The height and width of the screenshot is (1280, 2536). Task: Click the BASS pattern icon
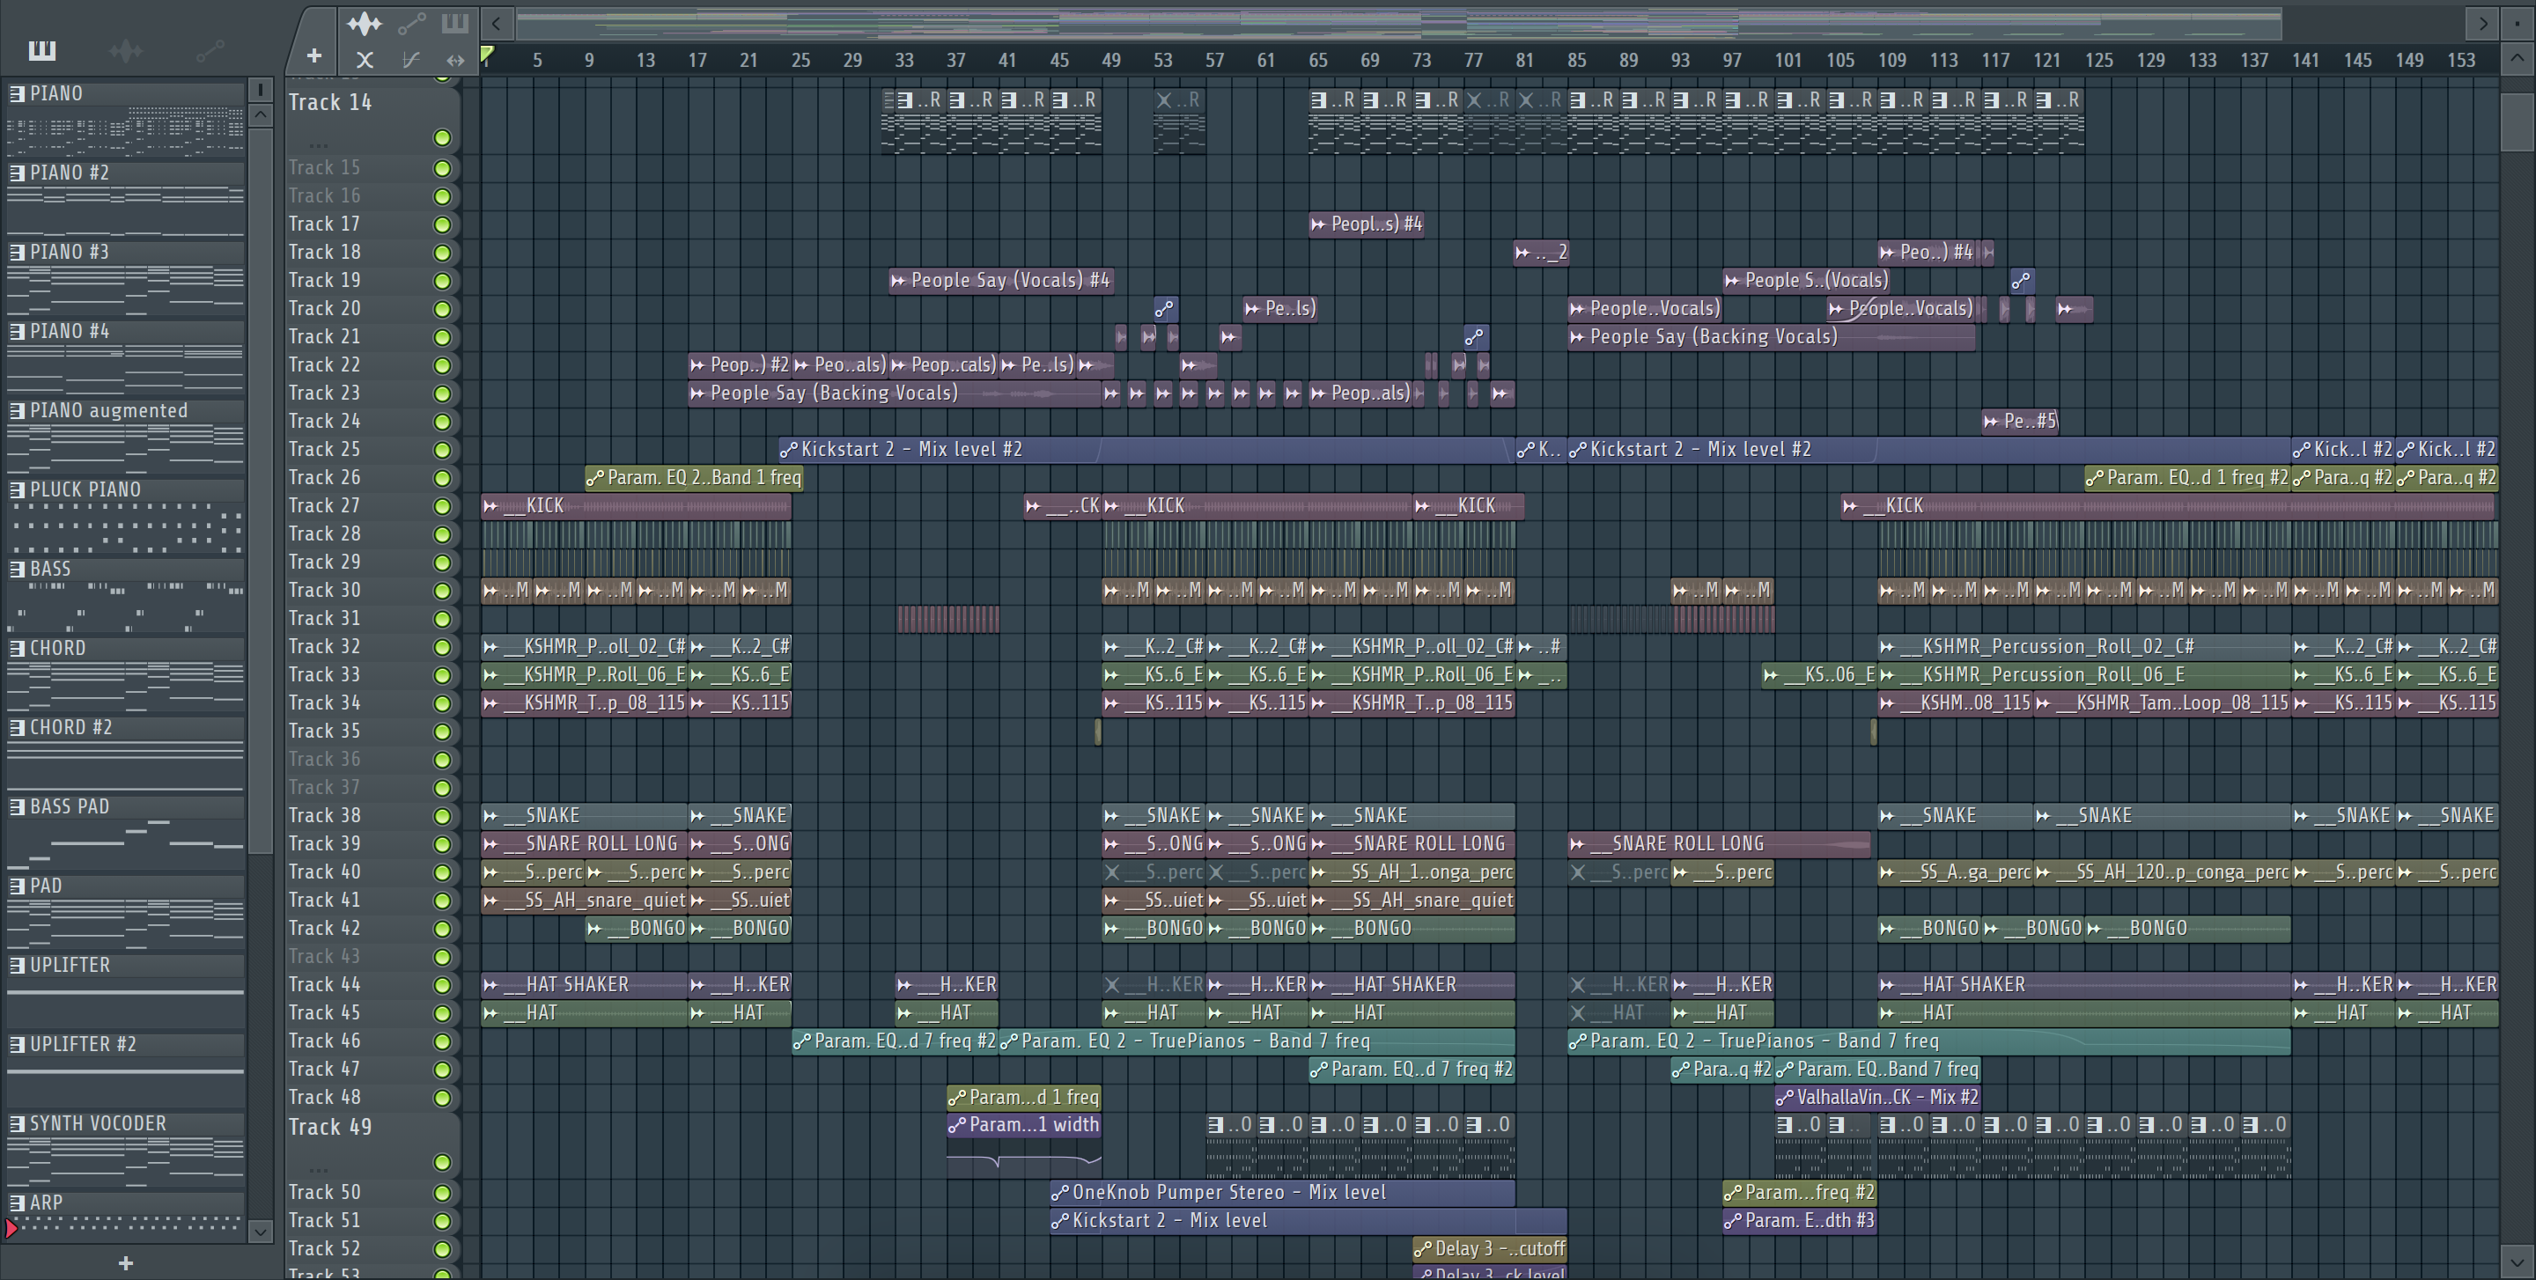[17, 569]
